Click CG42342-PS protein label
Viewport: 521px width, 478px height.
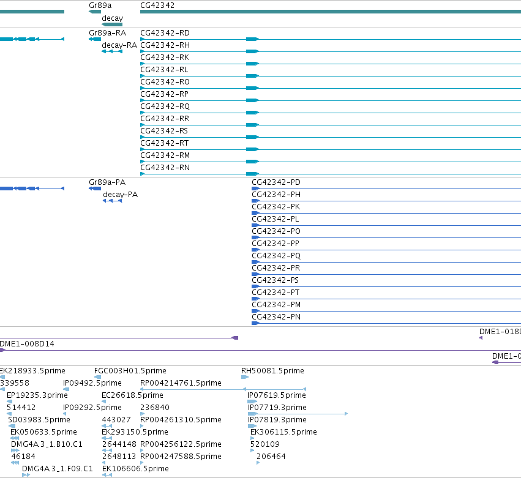point(275,281)
